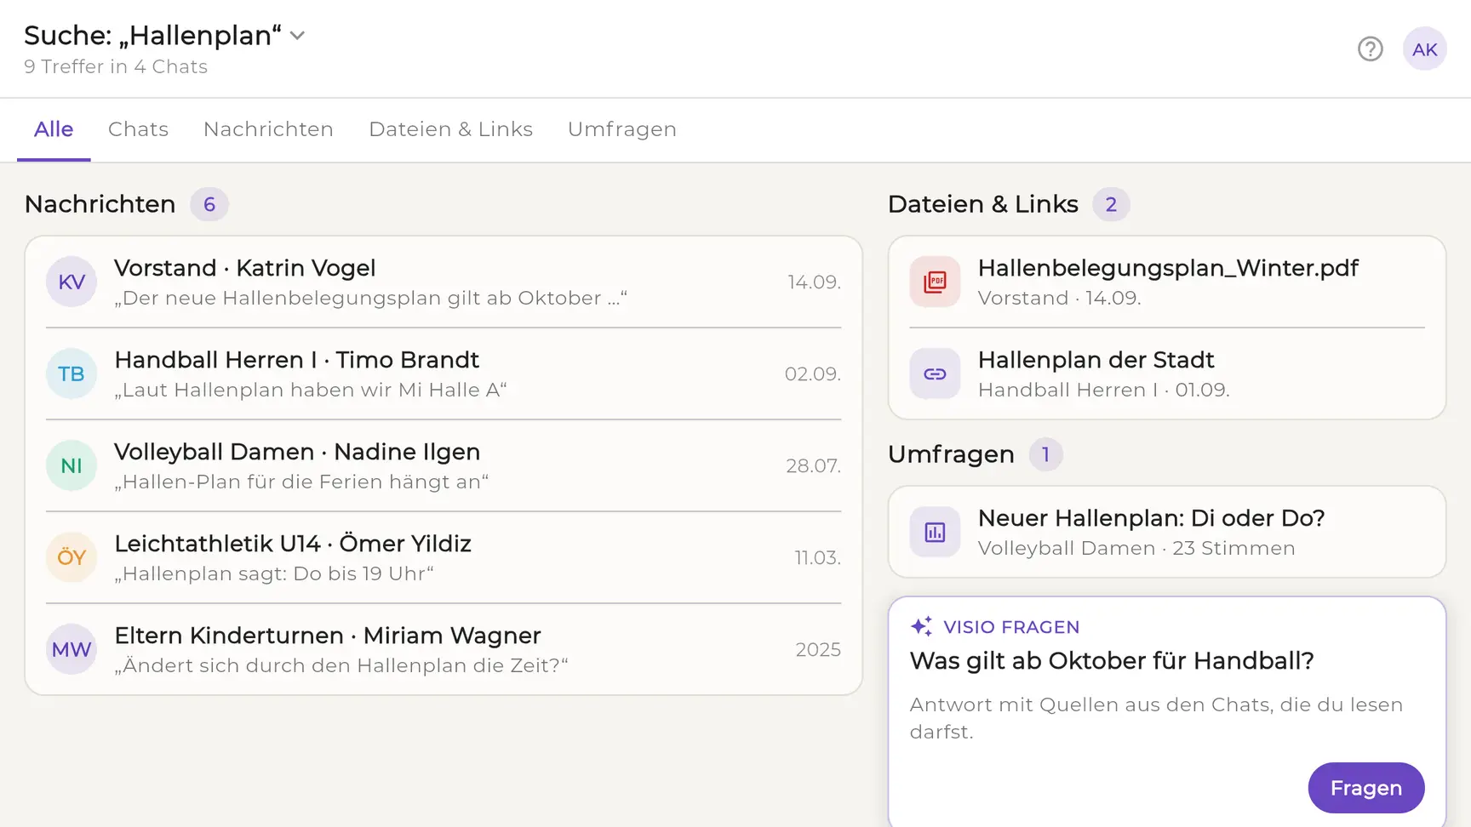Click the "9 Treffer in 4 Chats" summary
Viewport: 1471px width, 827px height.
tap(116, 66)
